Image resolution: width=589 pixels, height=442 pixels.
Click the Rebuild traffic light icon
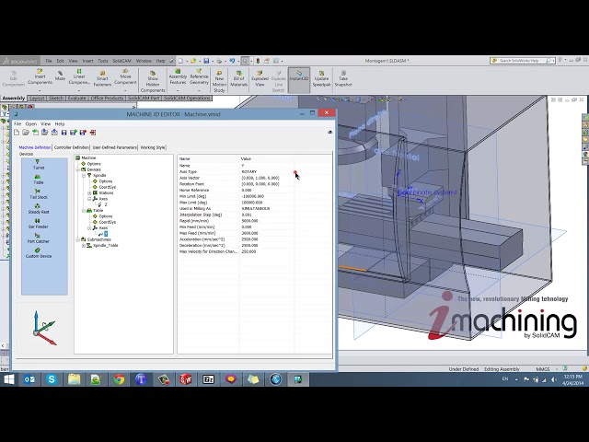(x=258, y=61)
